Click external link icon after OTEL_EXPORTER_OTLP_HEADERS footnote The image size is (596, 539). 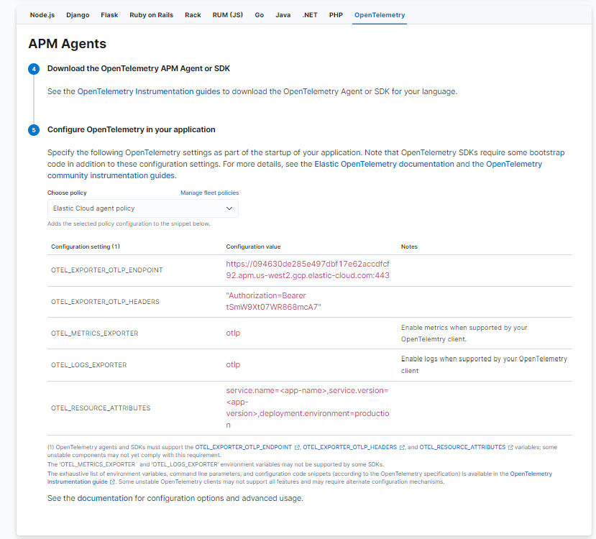(x=400, y=446)
